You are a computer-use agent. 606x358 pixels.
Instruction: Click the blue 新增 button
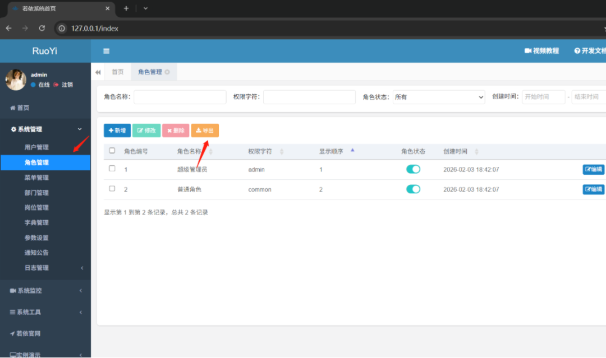click(x=117, y=131)
